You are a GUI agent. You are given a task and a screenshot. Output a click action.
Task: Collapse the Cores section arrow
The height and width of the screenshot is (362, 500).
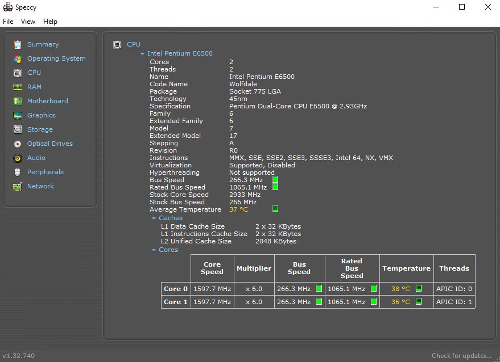154,250
